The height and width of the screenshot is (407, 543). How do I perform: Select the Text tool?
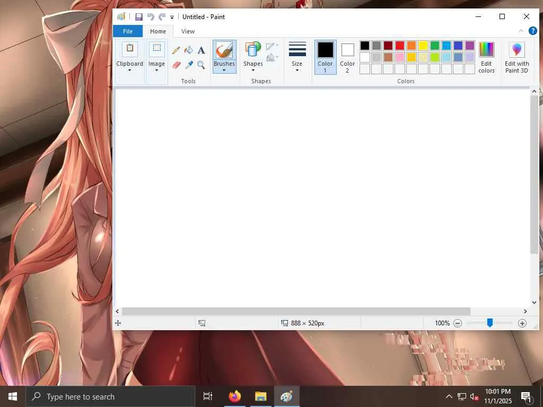201,50
